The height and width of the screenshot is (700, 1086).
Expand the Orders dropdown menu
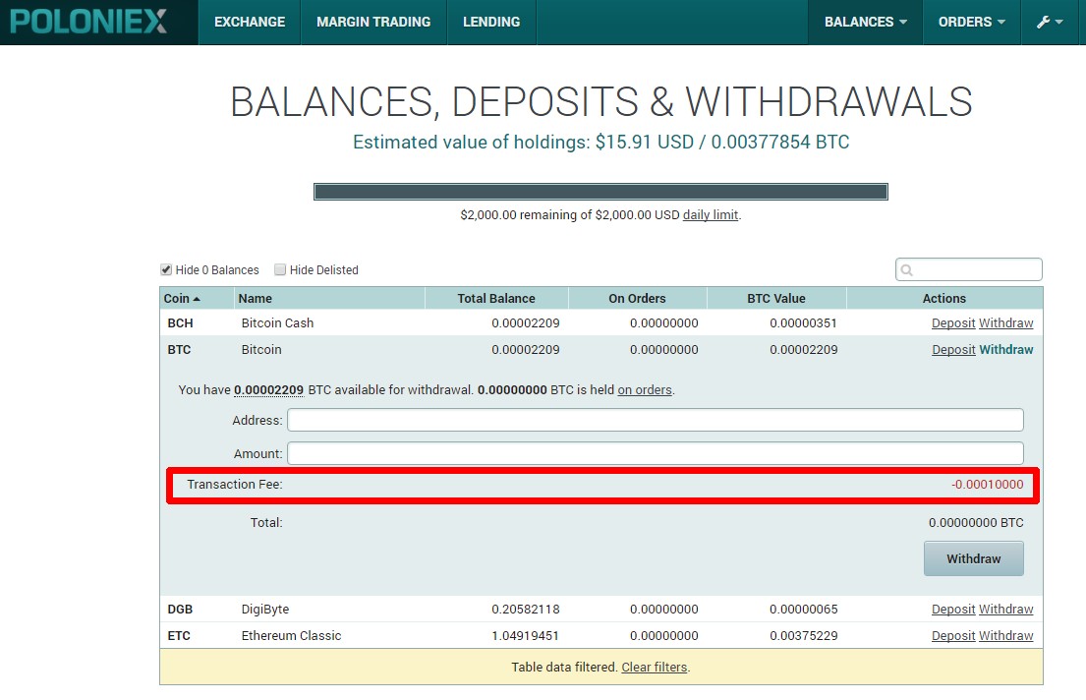pos(971,22)
